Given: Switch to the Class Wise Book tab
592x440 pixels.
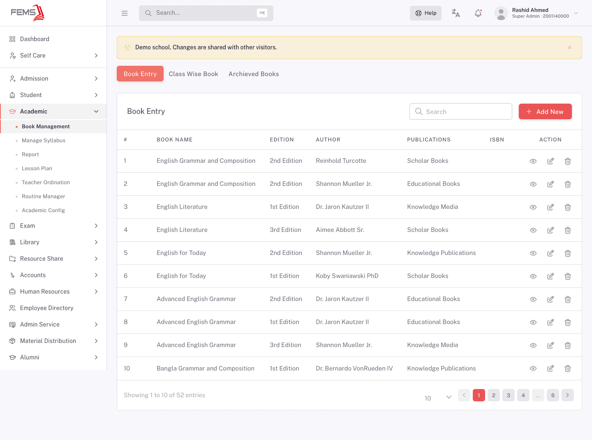Looking at the screenshot, I should pyautogui.click(x=194, y=74).
